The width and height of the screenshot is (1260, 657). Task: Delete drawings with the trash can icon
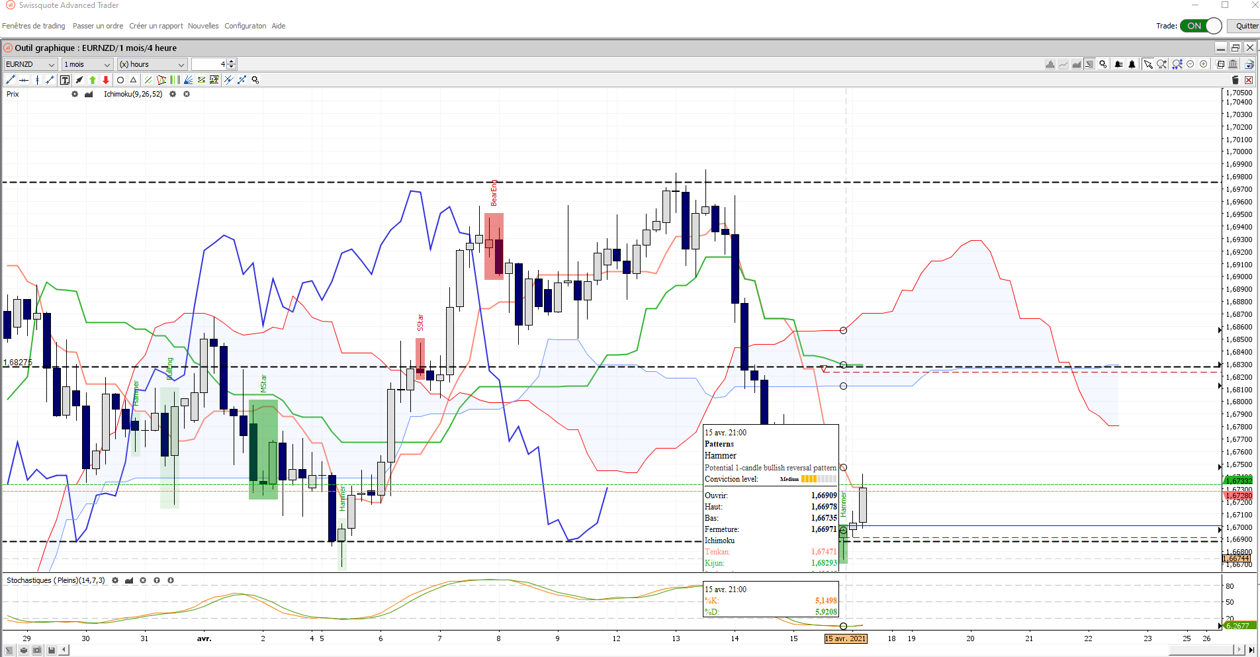(x=1235, y=80)
